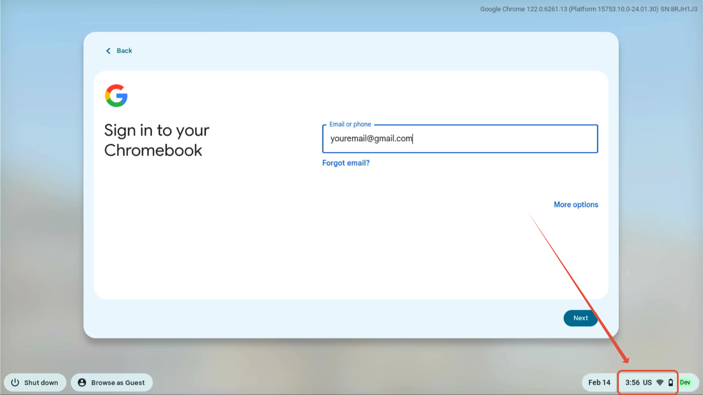Click the Wi-Fi signal icon
Screen dimensions: 703x395
click(660, 382)
